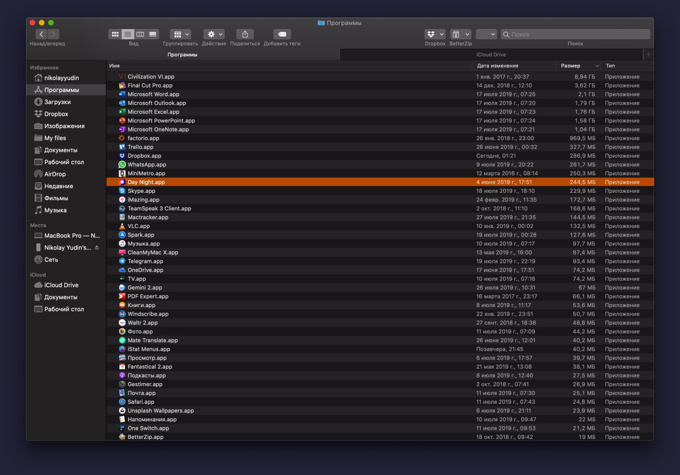Eject the Nikolay Yudin's device

coord(97,248)
